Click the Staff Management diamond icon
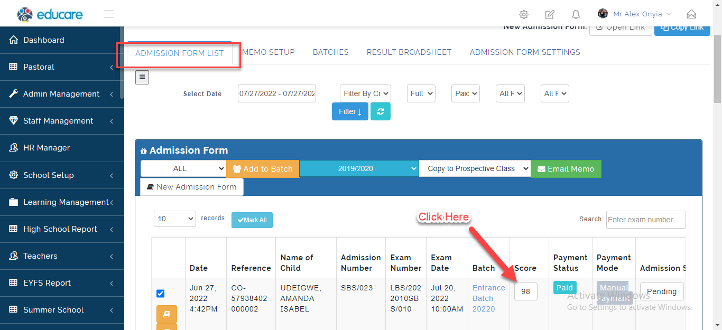Image resolution: width=722 pixels, height=330 pixels. pyautogui.click(x=14, y=121)
